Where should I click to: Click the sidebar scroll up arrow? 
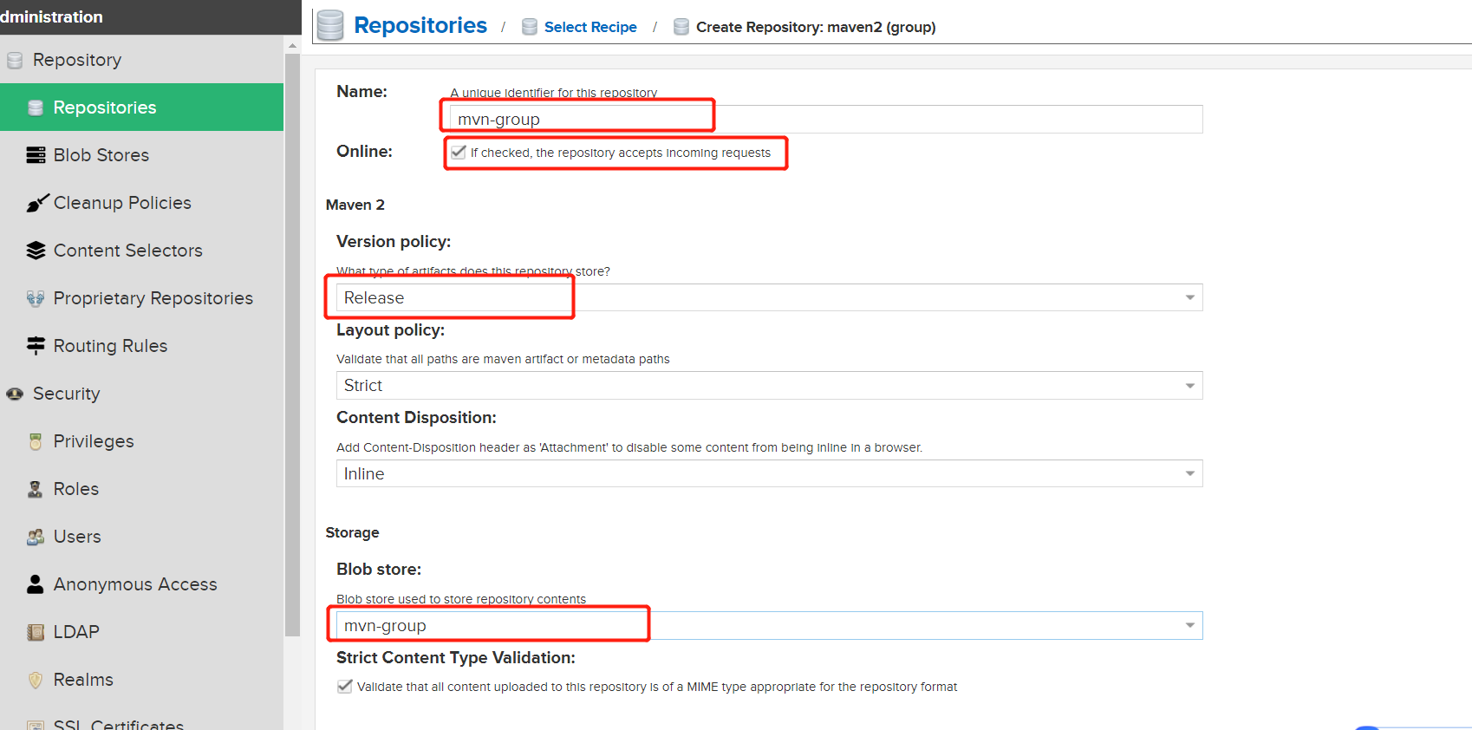(292, 45)
